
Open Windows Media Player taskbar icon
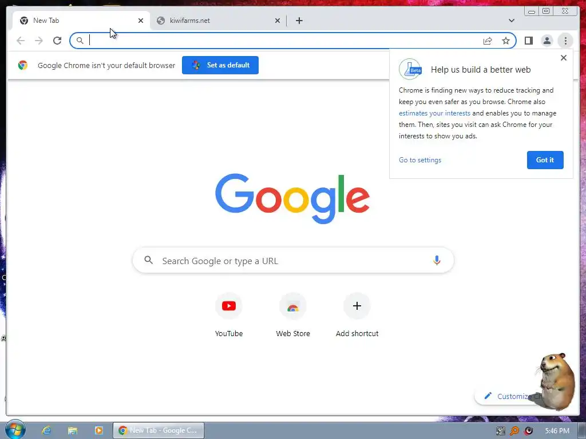tap(98, 430)
